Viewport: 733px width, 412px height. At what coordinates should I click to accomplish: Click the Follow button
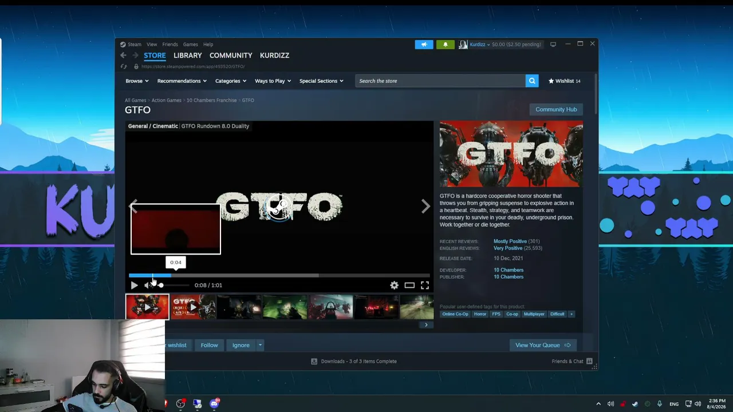point(209,345)
